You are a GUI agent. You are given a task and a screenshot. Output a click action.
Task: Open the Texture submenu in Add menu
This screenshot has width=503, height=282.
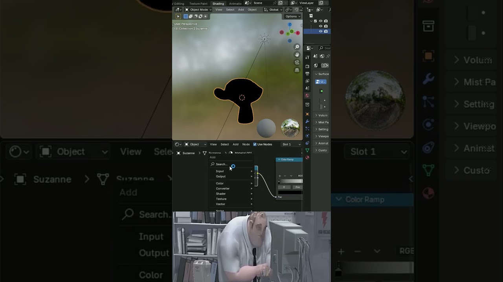point(232,199)
